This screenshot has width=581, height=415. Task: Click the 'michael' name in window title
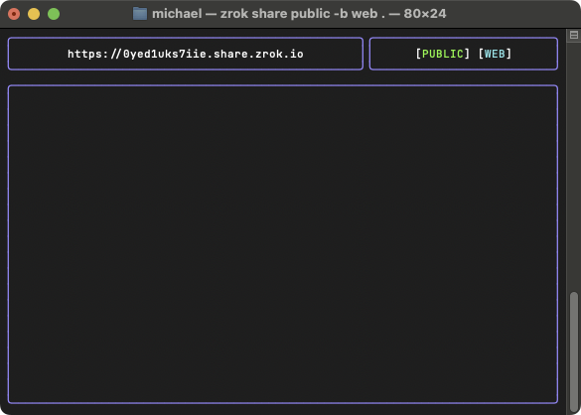tap(177, 14)
